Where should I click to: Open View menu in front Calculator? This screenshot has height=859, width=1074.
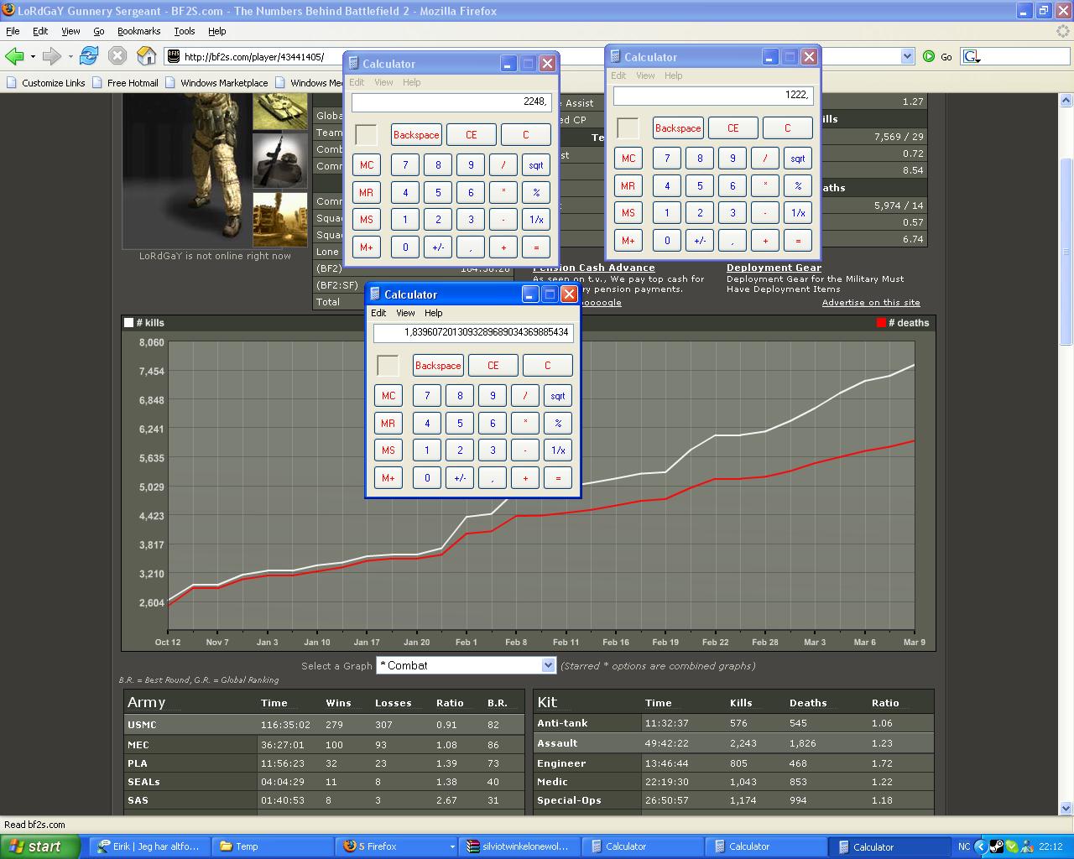pyautogui.click(x=405, y=313)
